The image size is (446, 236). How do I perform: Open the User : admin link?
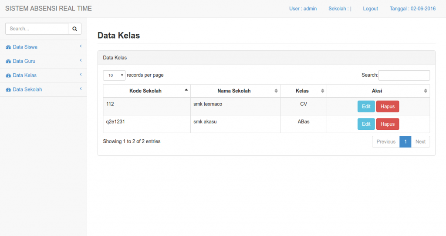(x=303, y=9)
